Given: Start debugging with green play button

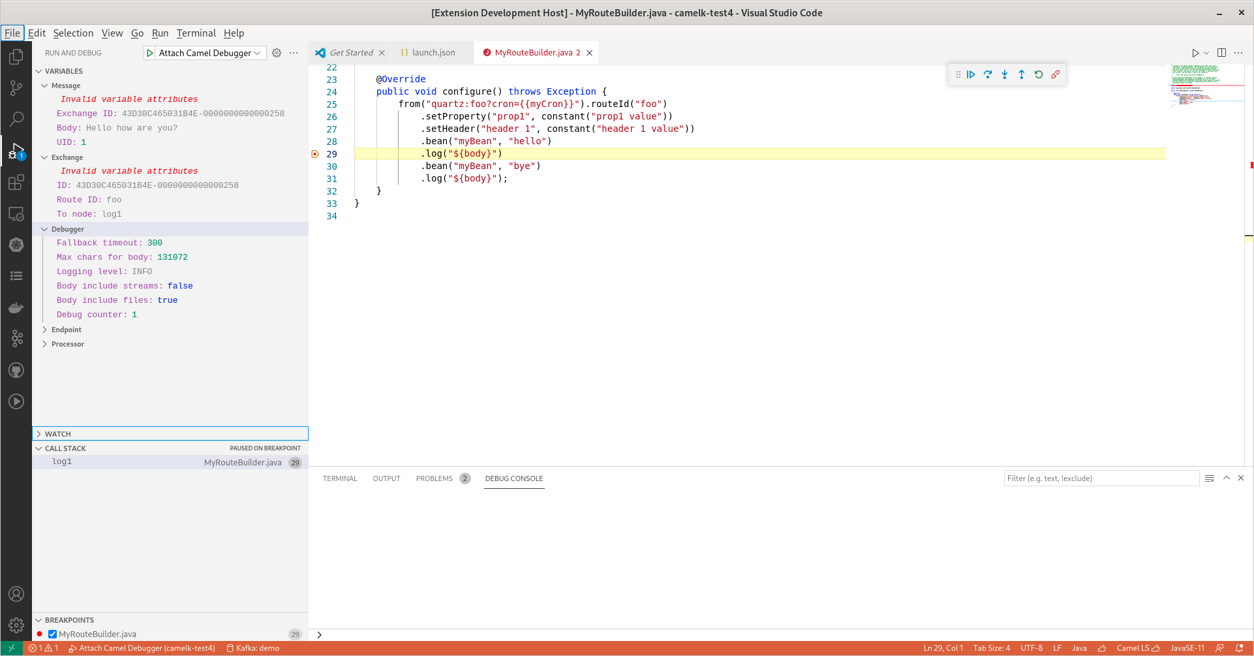Looking at the screenshot, I should 150,53.
